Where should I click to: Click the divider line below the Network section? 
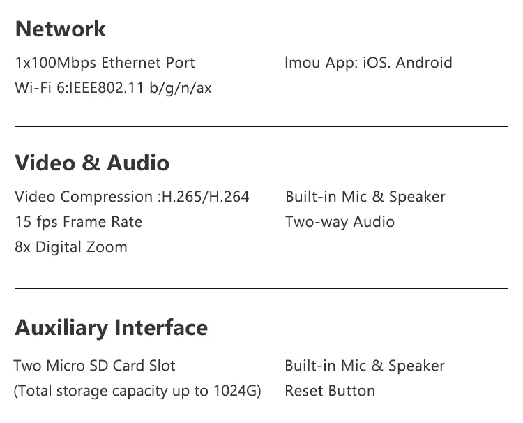tap(261, 126)
